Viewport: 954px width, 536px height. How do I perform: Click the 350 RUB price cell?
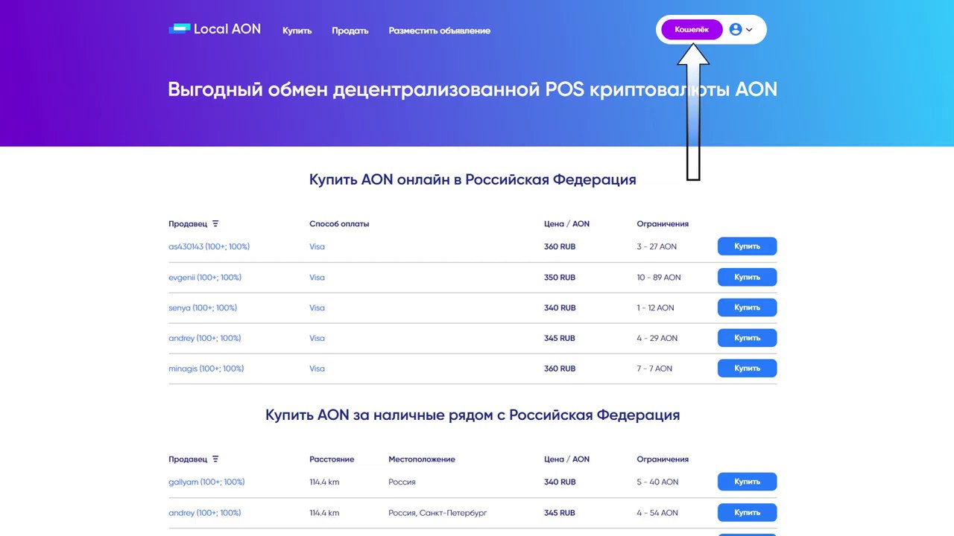[x=560, y=277]
